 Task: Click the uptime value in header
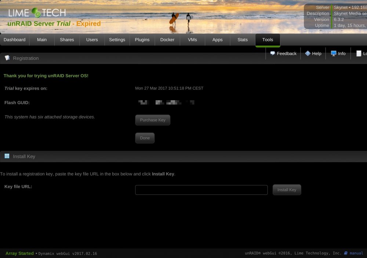coord(350,25)
